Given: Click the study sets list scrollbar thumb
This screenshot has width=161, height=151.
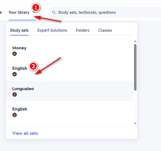Looking at the screenshot, I should 135,68.
